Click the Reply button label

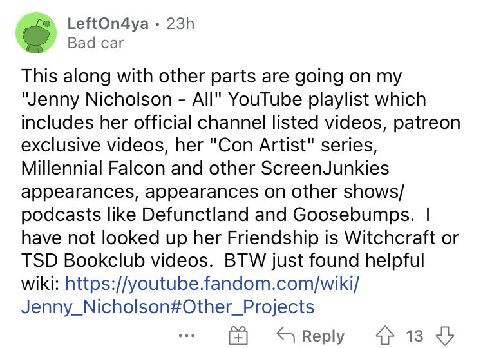(x=323, y=336)
